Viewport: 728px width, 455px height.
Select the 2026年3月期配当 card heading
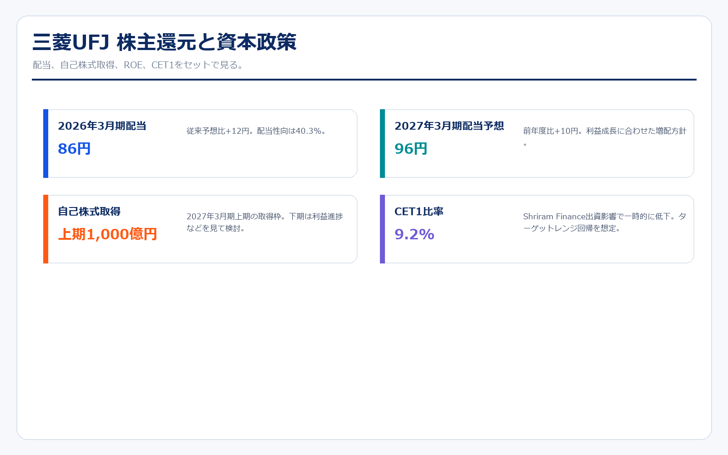pos(102,126)
